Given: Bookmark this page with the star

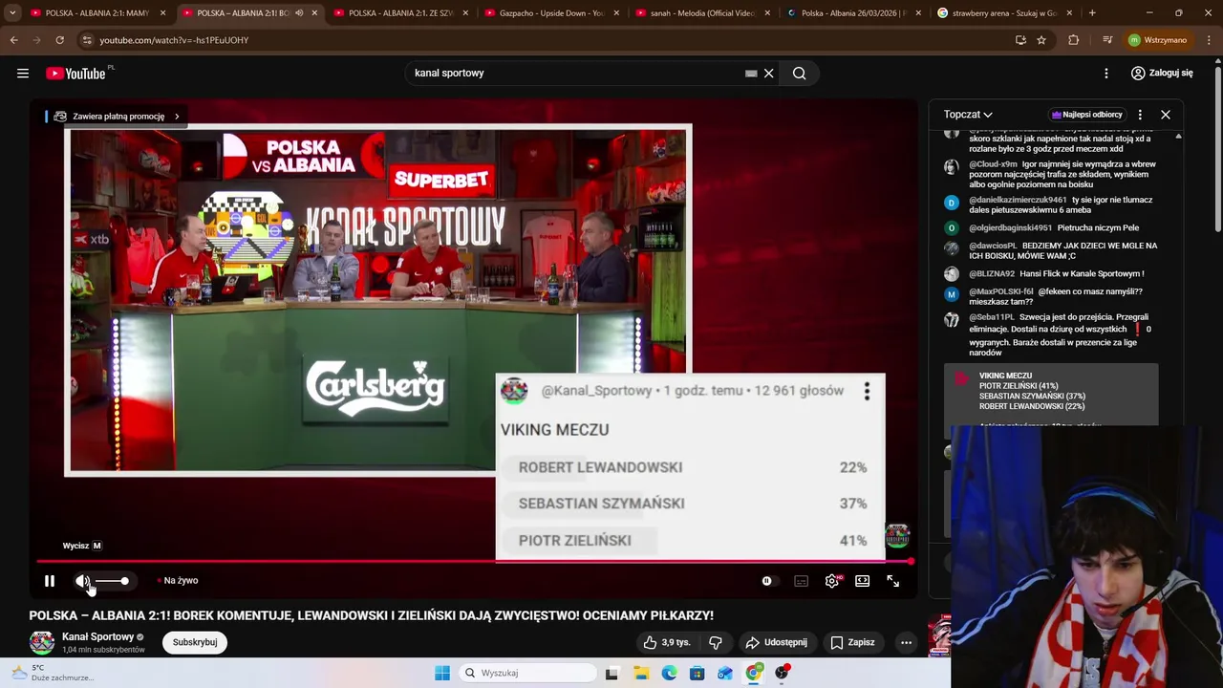Looking at the screenshot, I should point(1041,40).
